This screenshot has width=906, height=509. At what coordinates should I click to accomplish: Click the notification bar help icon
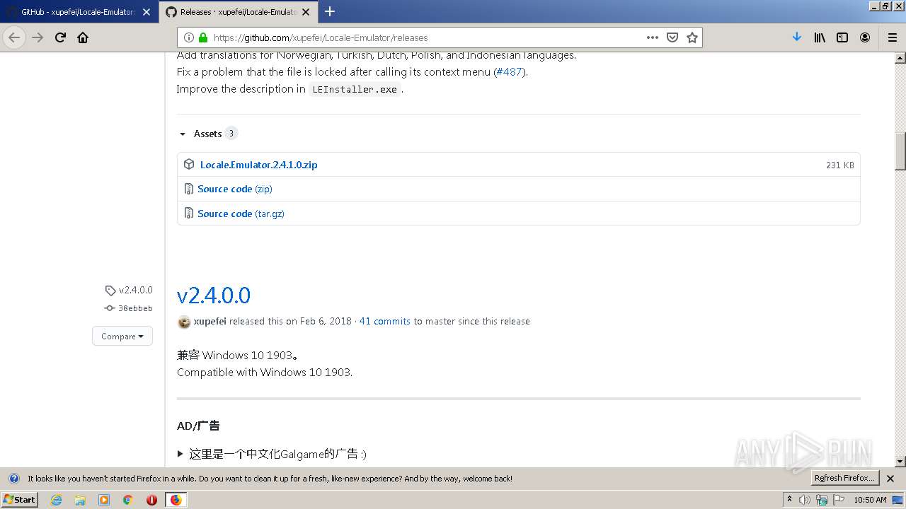(x=13, y=479)
